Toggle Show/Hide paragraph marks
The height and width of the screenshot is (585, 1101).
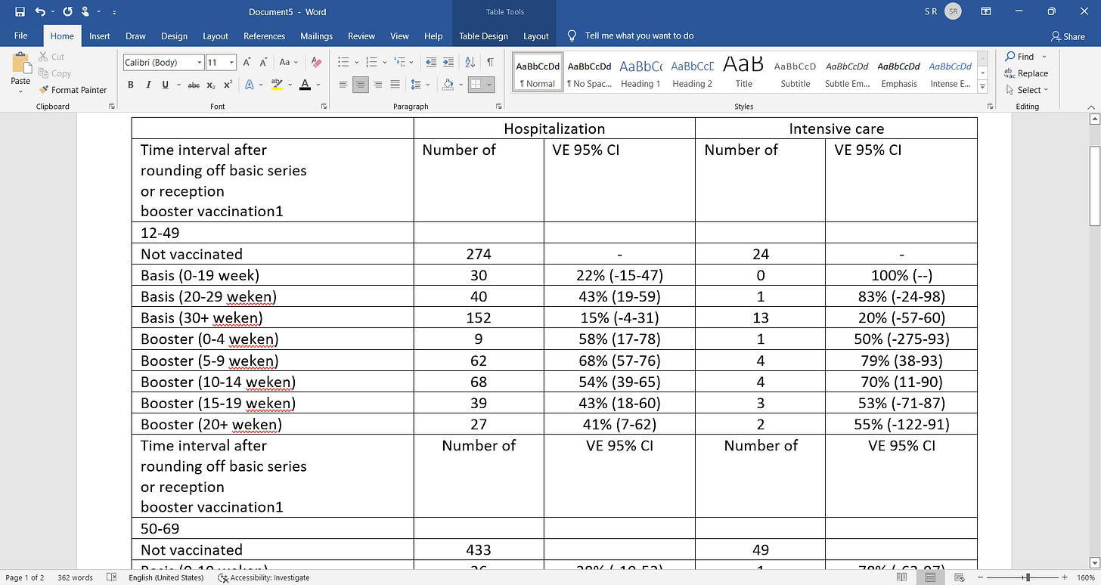point(491,63)
